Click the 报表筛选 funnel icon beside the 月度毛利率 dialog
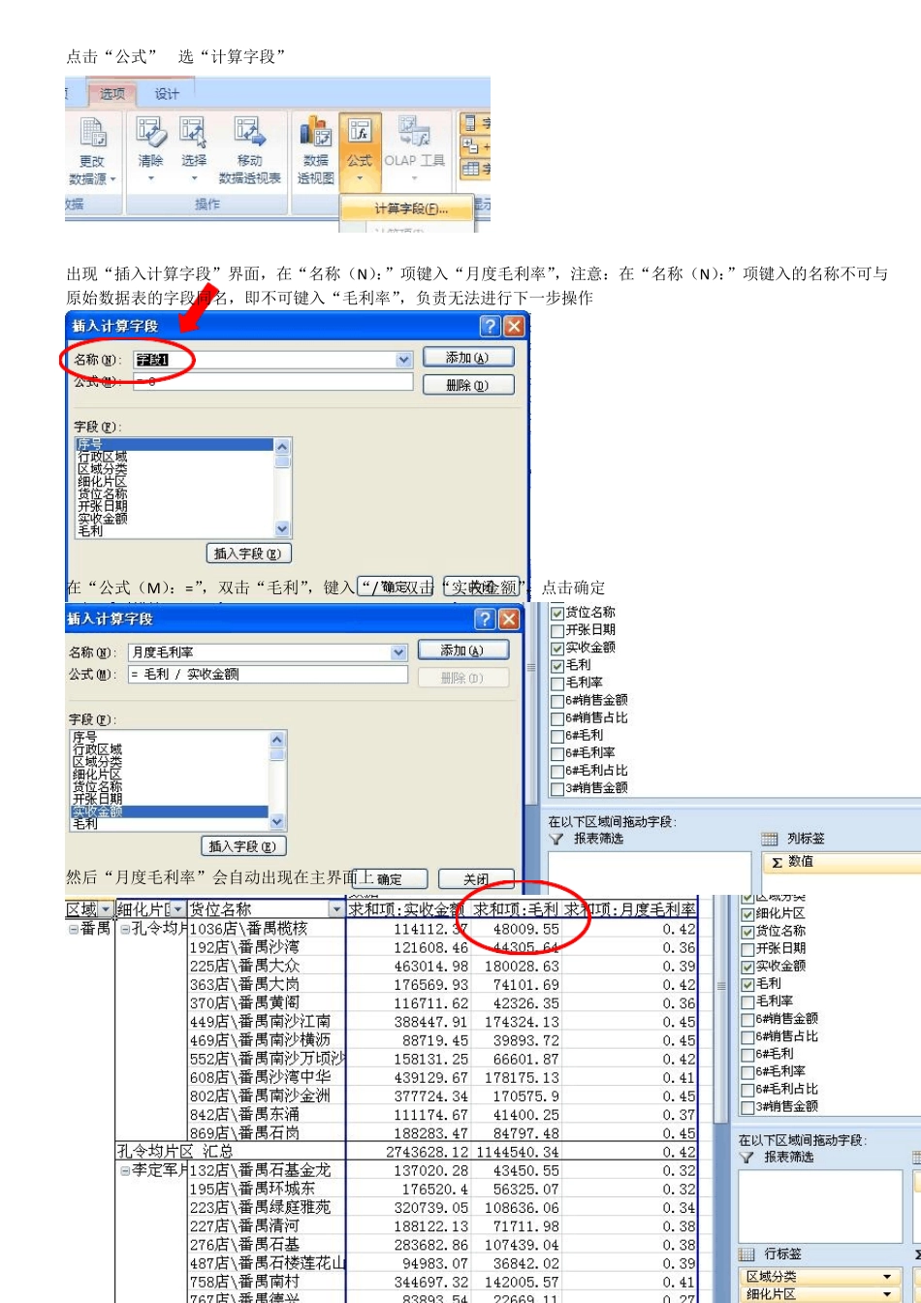The width and height of the screenshot is (921, 1303). 556,839
